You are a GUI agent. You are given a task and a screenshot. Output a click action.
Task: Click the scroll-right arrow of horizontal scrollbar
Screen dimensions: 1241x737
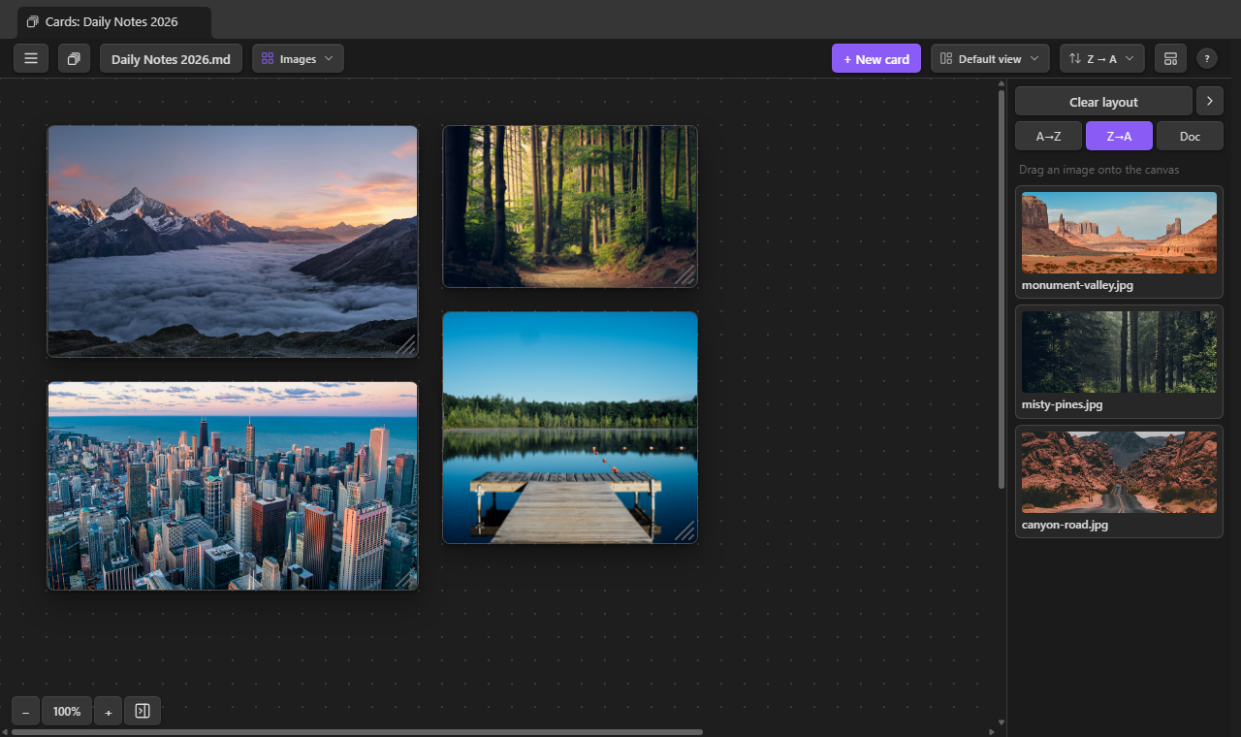point(991,732)
